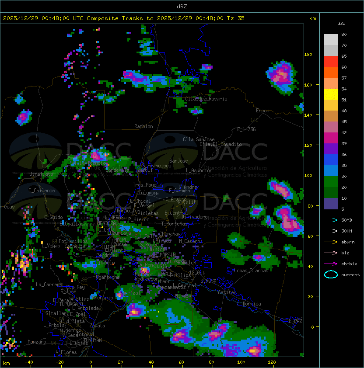
Task: Click the Tulumaya location label
Action: click(149, 193)
